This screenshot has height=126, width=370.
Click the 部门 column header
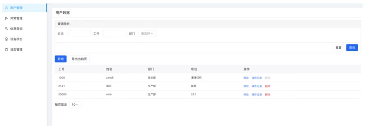point(151,69)
